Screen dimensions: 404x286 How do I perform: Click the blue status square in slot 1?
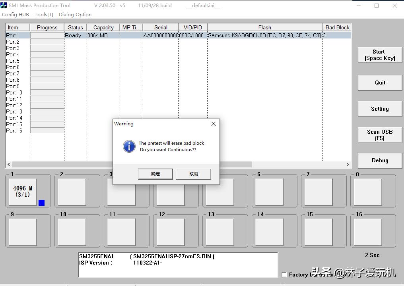pyautogui.click(x=41, y=203)
